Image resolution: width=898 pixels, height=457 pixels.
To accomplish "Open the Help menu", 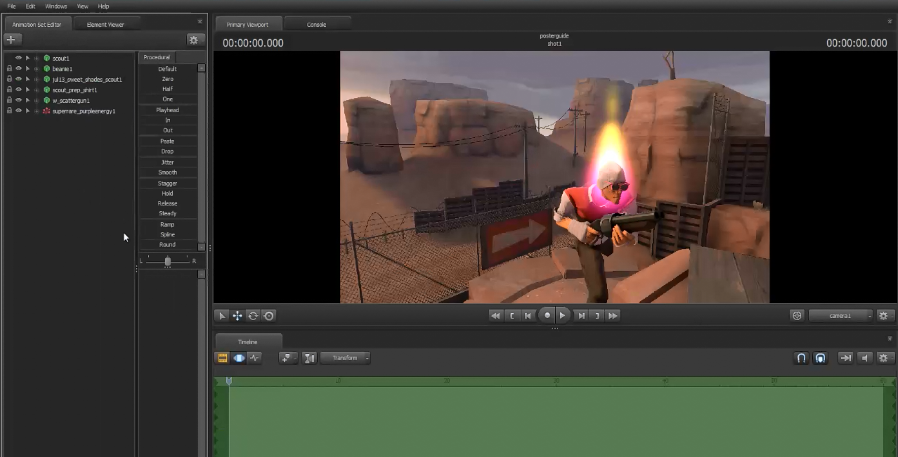I will (x=103, y=6).
